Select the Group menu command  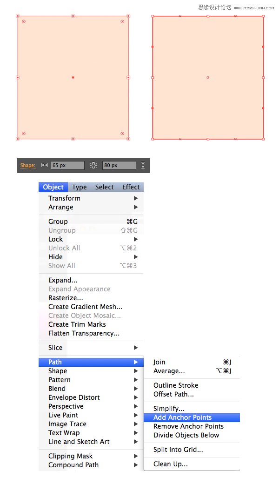(58, 222)
